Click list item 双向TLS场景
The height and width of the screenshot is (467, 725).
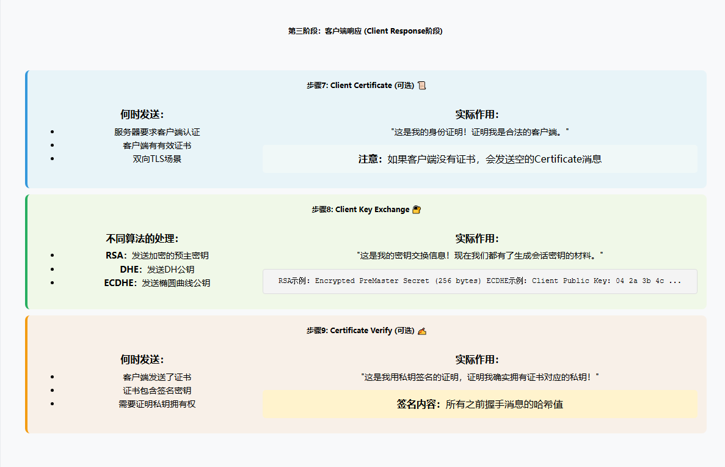157,159
